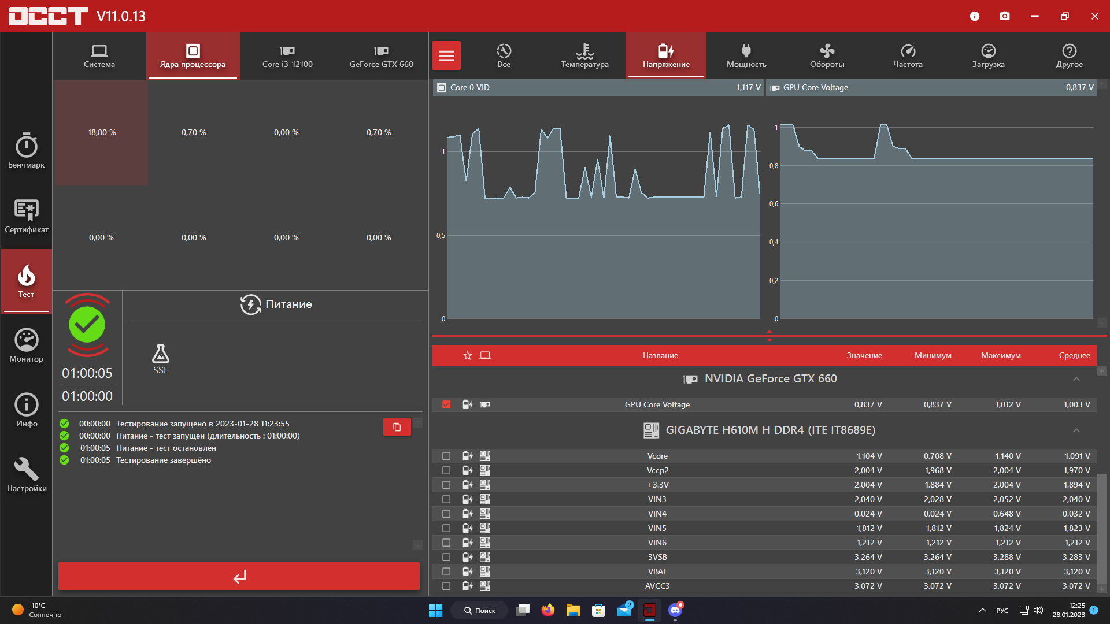Click the motherboard icon in VBAT row

485,571
